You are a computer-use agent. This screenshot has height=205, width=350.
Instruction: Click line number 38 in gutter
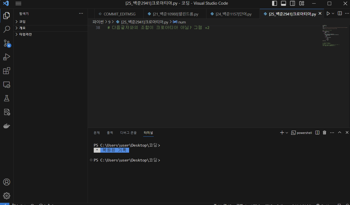tap(98, 28)
